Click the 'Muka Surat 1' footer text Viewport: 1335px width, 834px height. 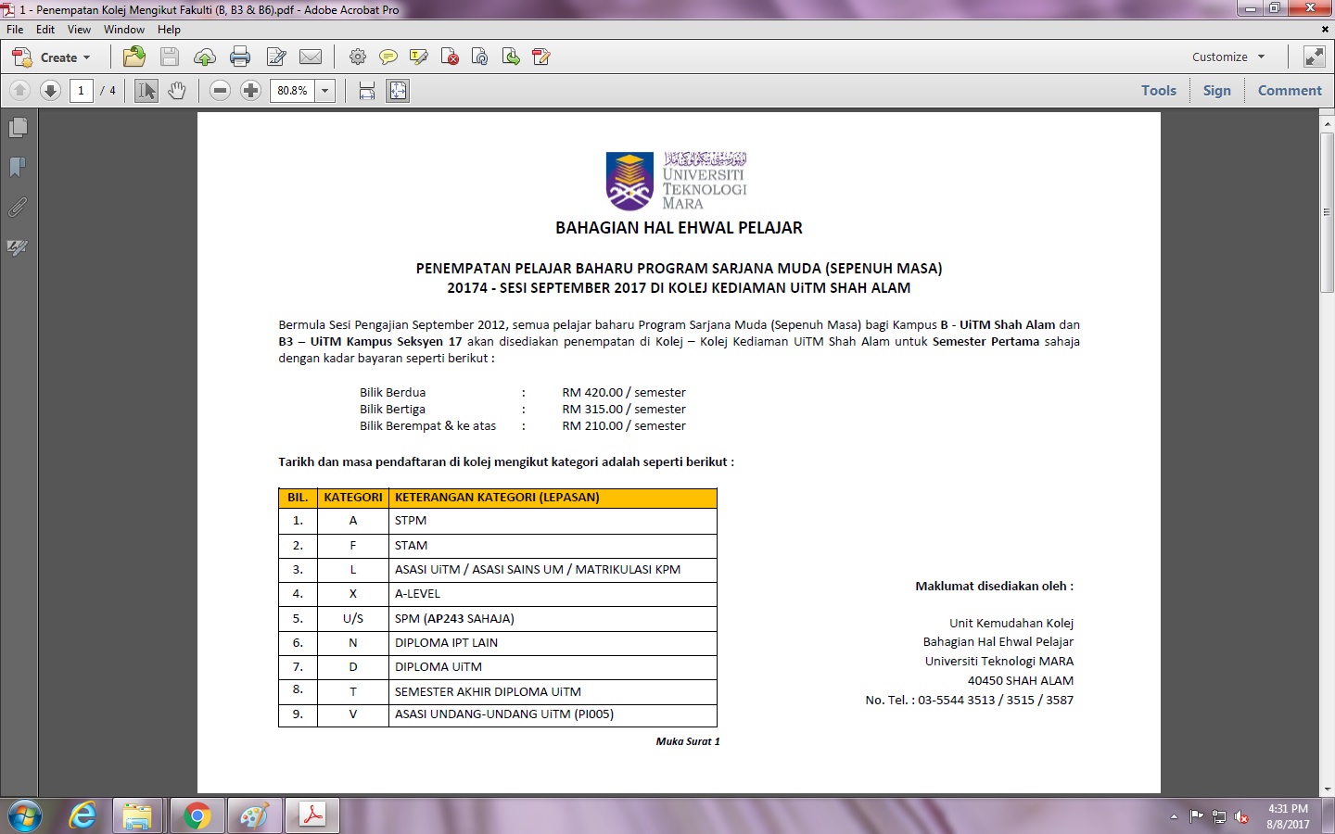click(688, 741)
